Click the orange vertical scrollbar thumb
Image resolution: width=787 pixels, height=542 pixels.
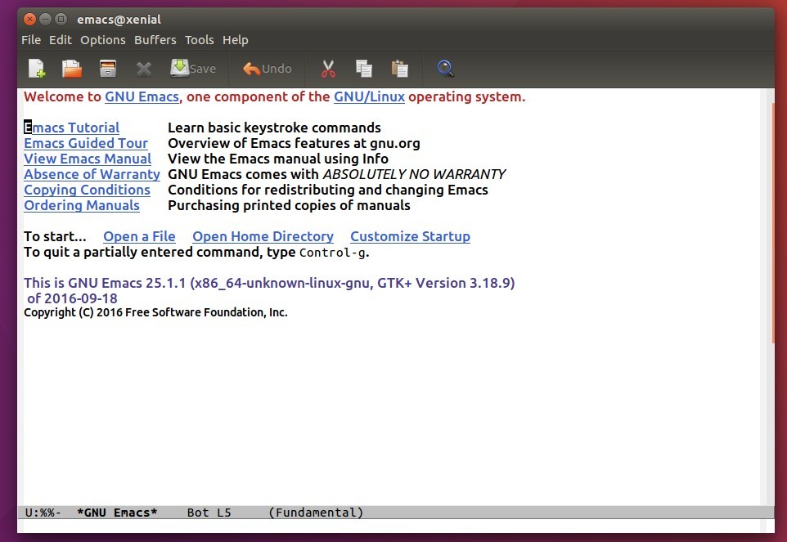(773, 223)
